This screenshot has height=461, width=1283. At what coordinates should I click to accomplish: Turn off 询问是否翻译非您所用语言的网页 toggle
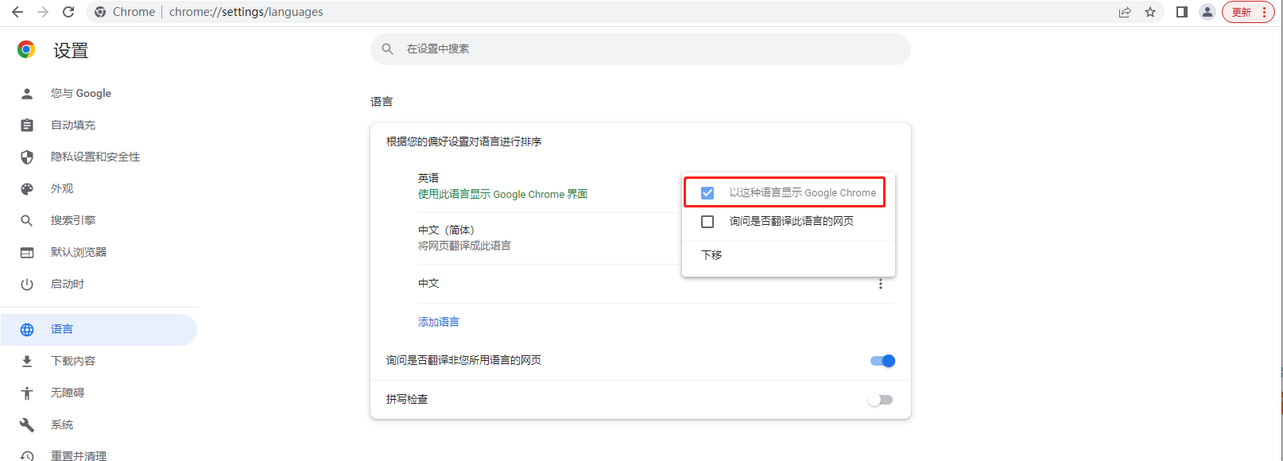click(882, 361)
